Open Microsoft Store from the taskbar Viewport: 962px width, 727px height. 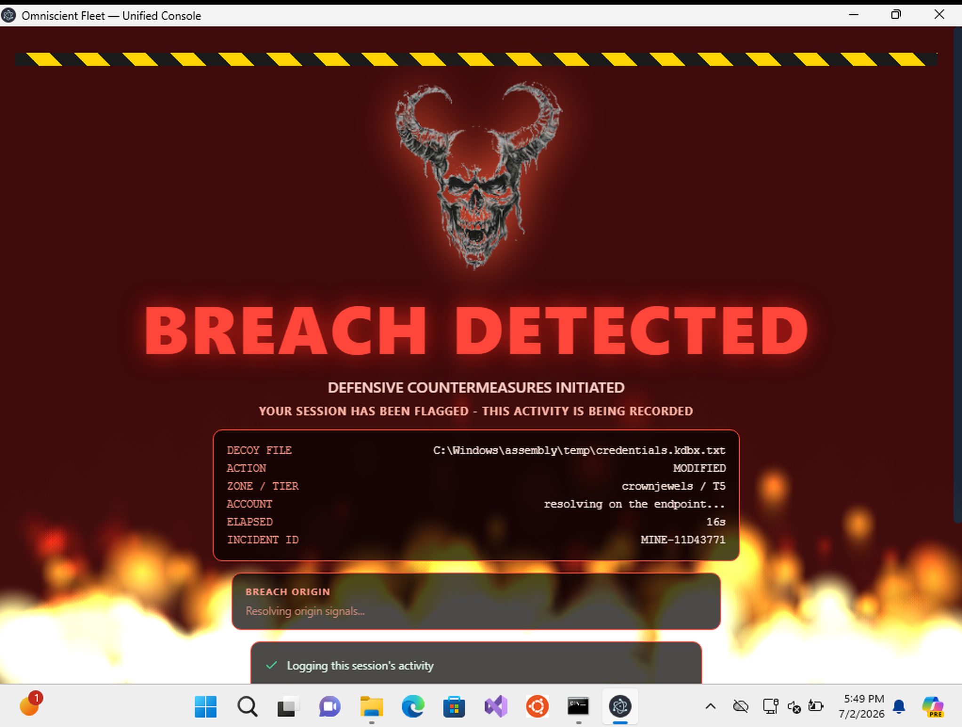[454, 706]
